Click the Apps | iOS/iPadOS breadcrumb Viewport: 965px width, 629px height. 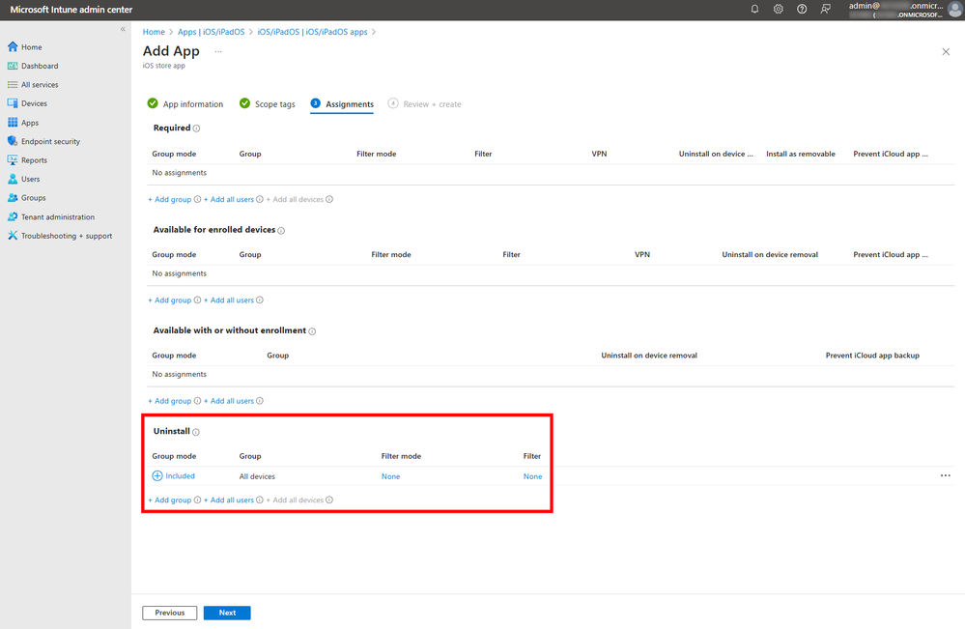click(x=212, y=32)
